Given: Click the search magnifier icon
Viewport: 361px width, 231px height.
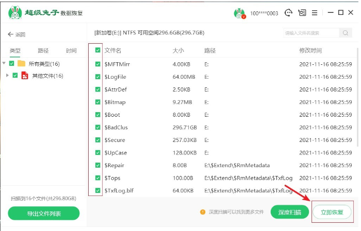Looking at the screenshot, I should pos(345,33).
